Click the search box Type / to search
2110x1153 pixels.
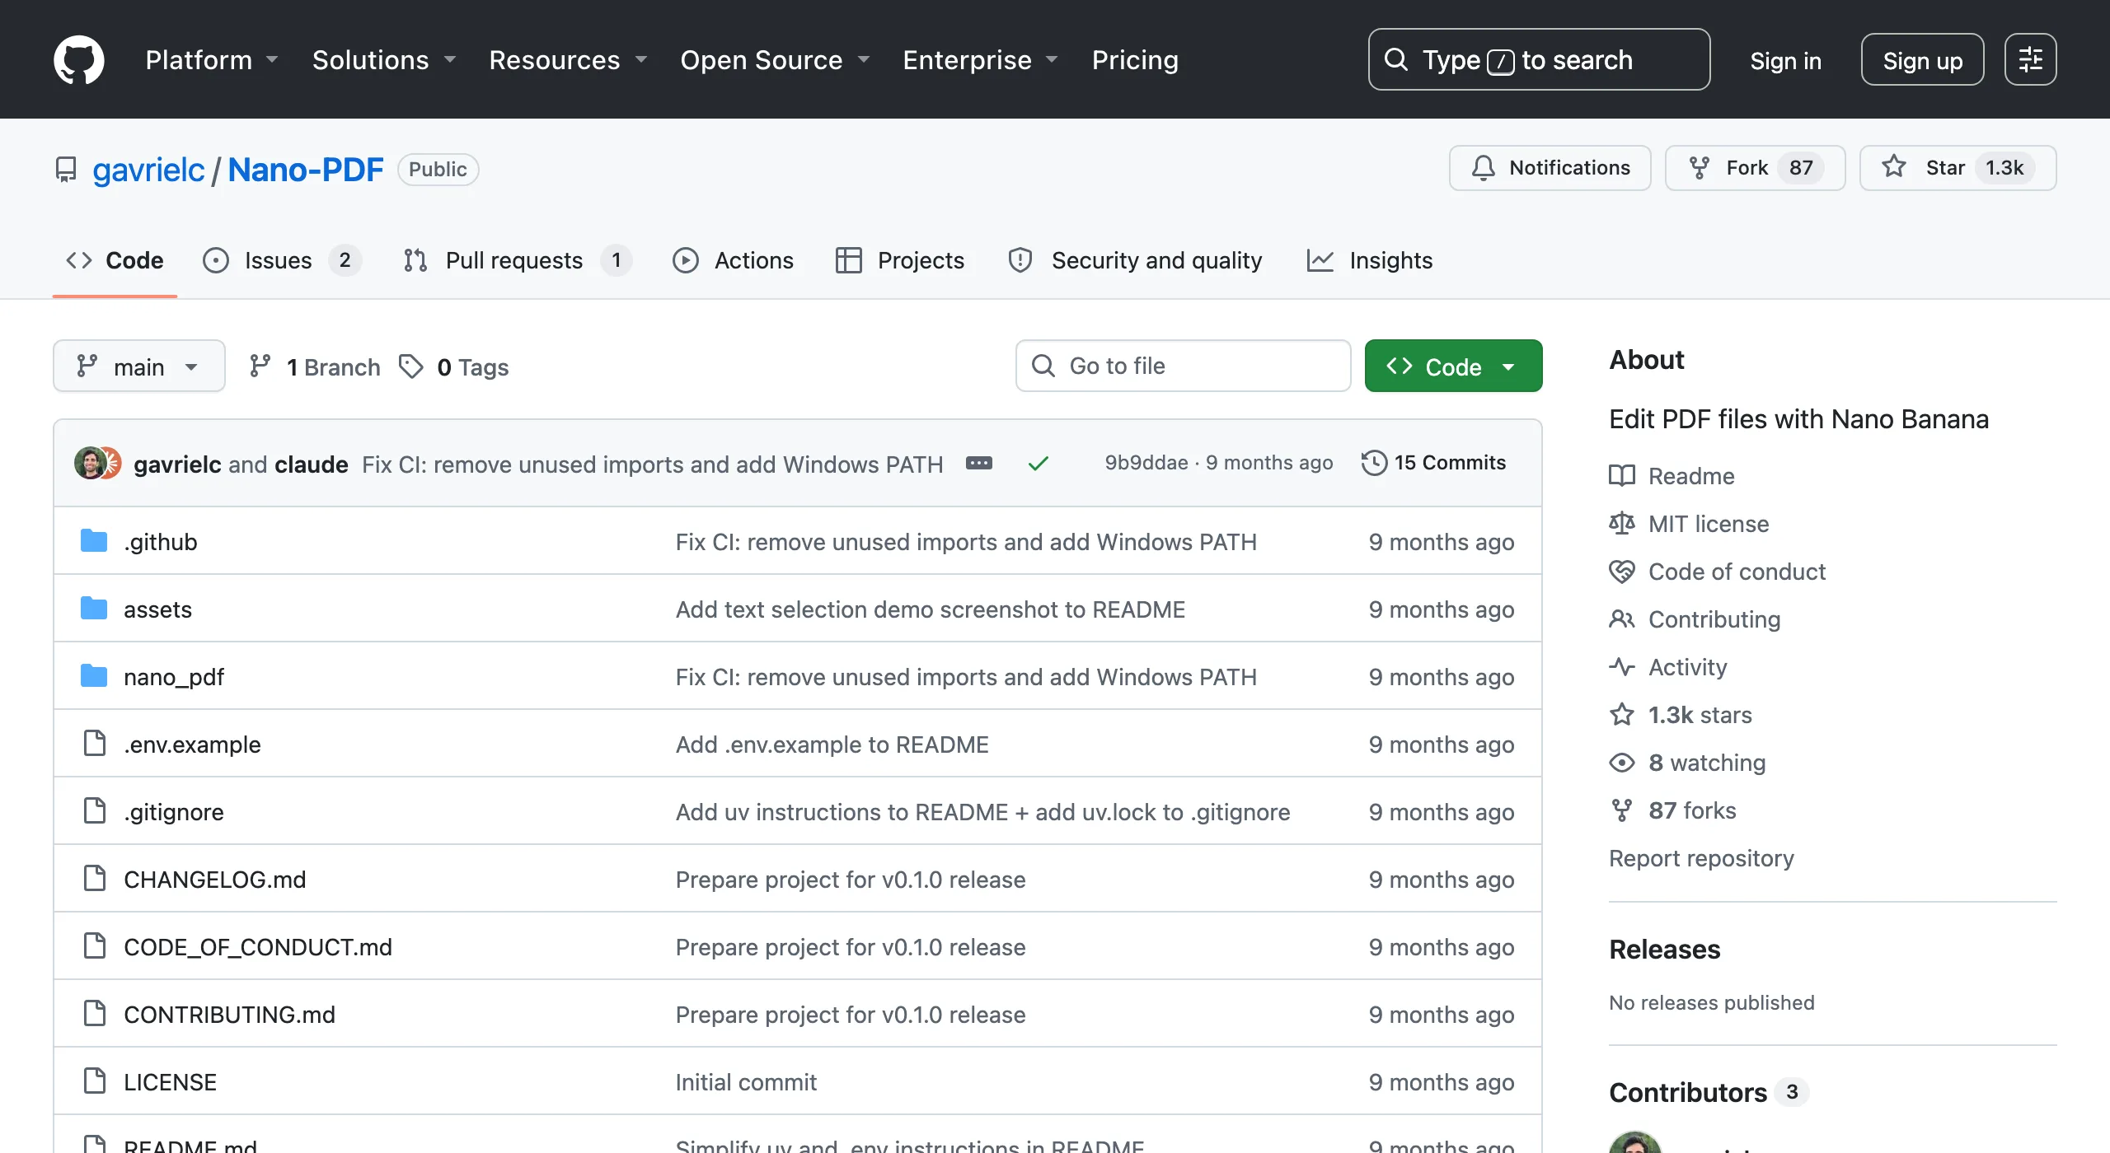1539,59
